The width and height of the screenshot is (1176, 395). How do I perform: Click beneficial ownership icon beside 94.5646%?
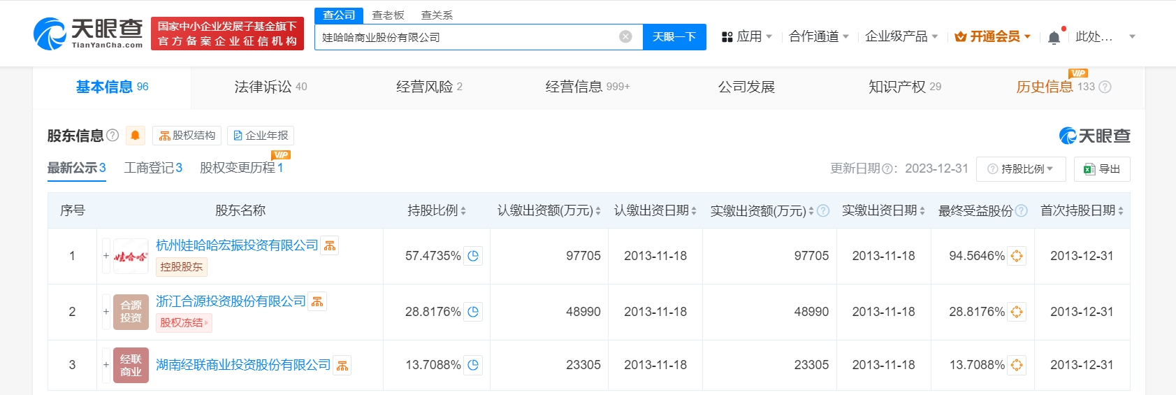(1017, 256)
